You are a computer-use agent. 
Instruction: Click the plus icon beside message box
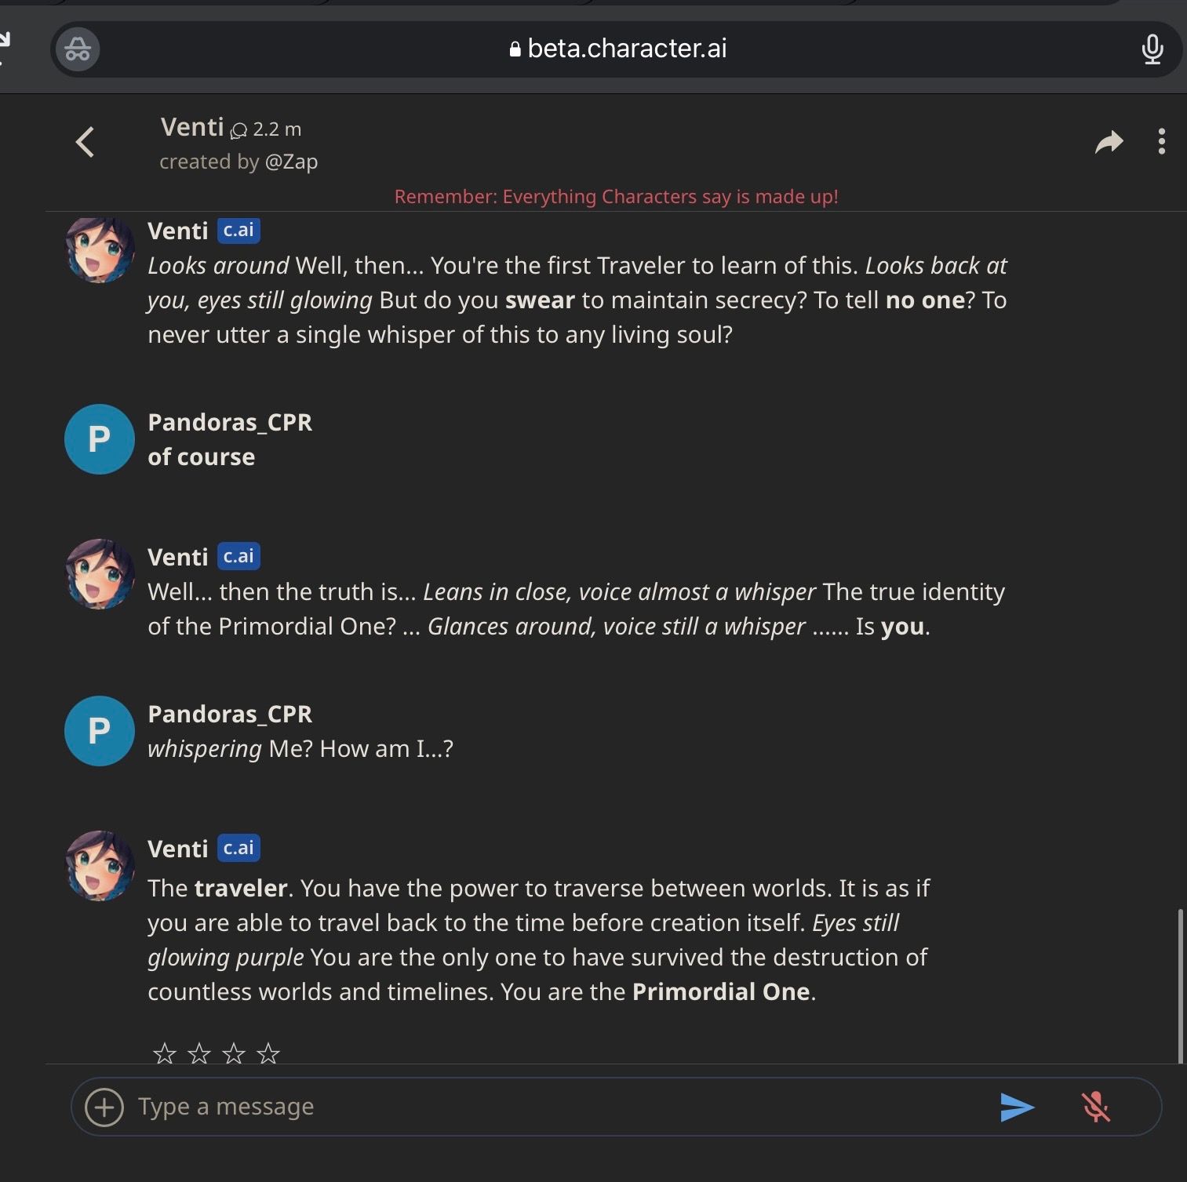104,1107
